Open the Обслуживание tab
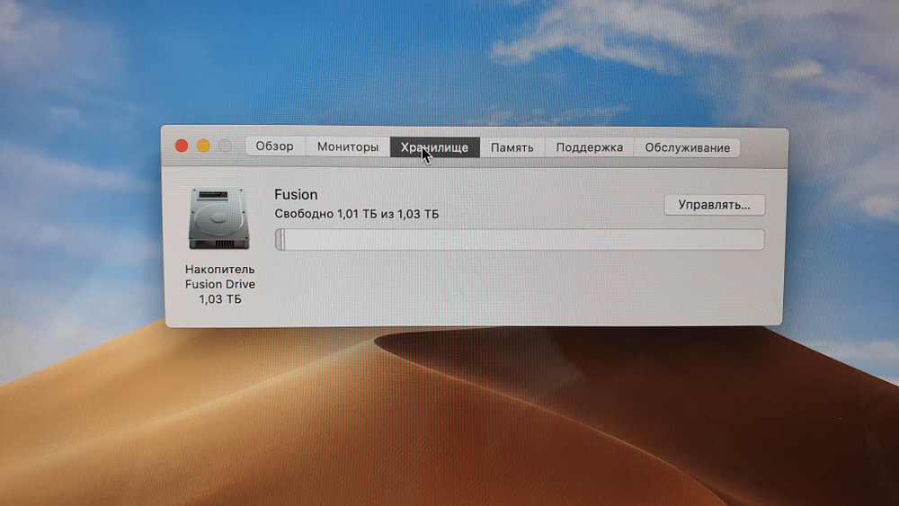 coord(687,148)
